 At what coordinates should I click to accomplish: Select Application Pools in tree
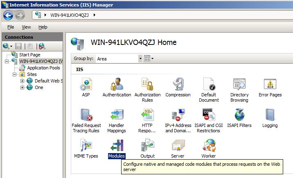(x=43, y=68)
